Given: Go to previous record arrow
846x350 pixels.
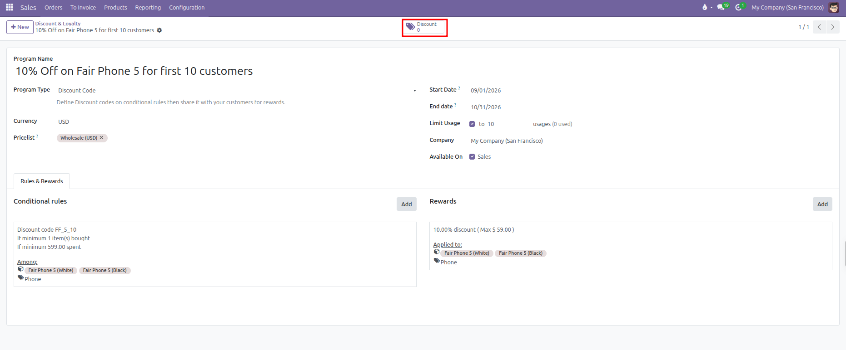Looking at the screenshot, I should tap(819, 27).
